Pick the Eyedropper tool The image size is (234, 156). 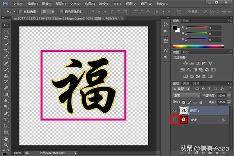[6, 57]
